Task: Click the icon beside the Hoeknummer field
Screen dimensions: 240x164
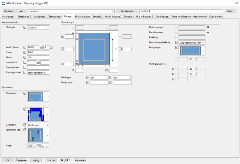Action: pos(208,27)
